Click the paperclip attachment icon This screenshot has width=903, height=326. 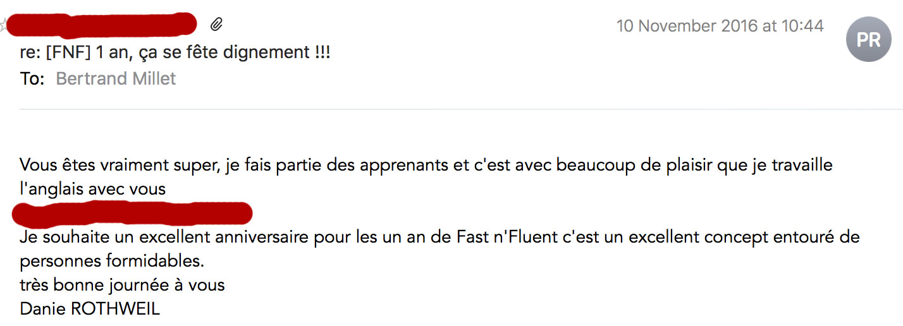point(216,25)
